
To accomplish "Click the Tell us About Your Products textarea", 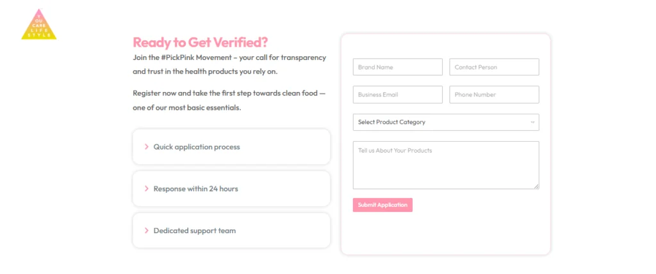I will [445, 165].
